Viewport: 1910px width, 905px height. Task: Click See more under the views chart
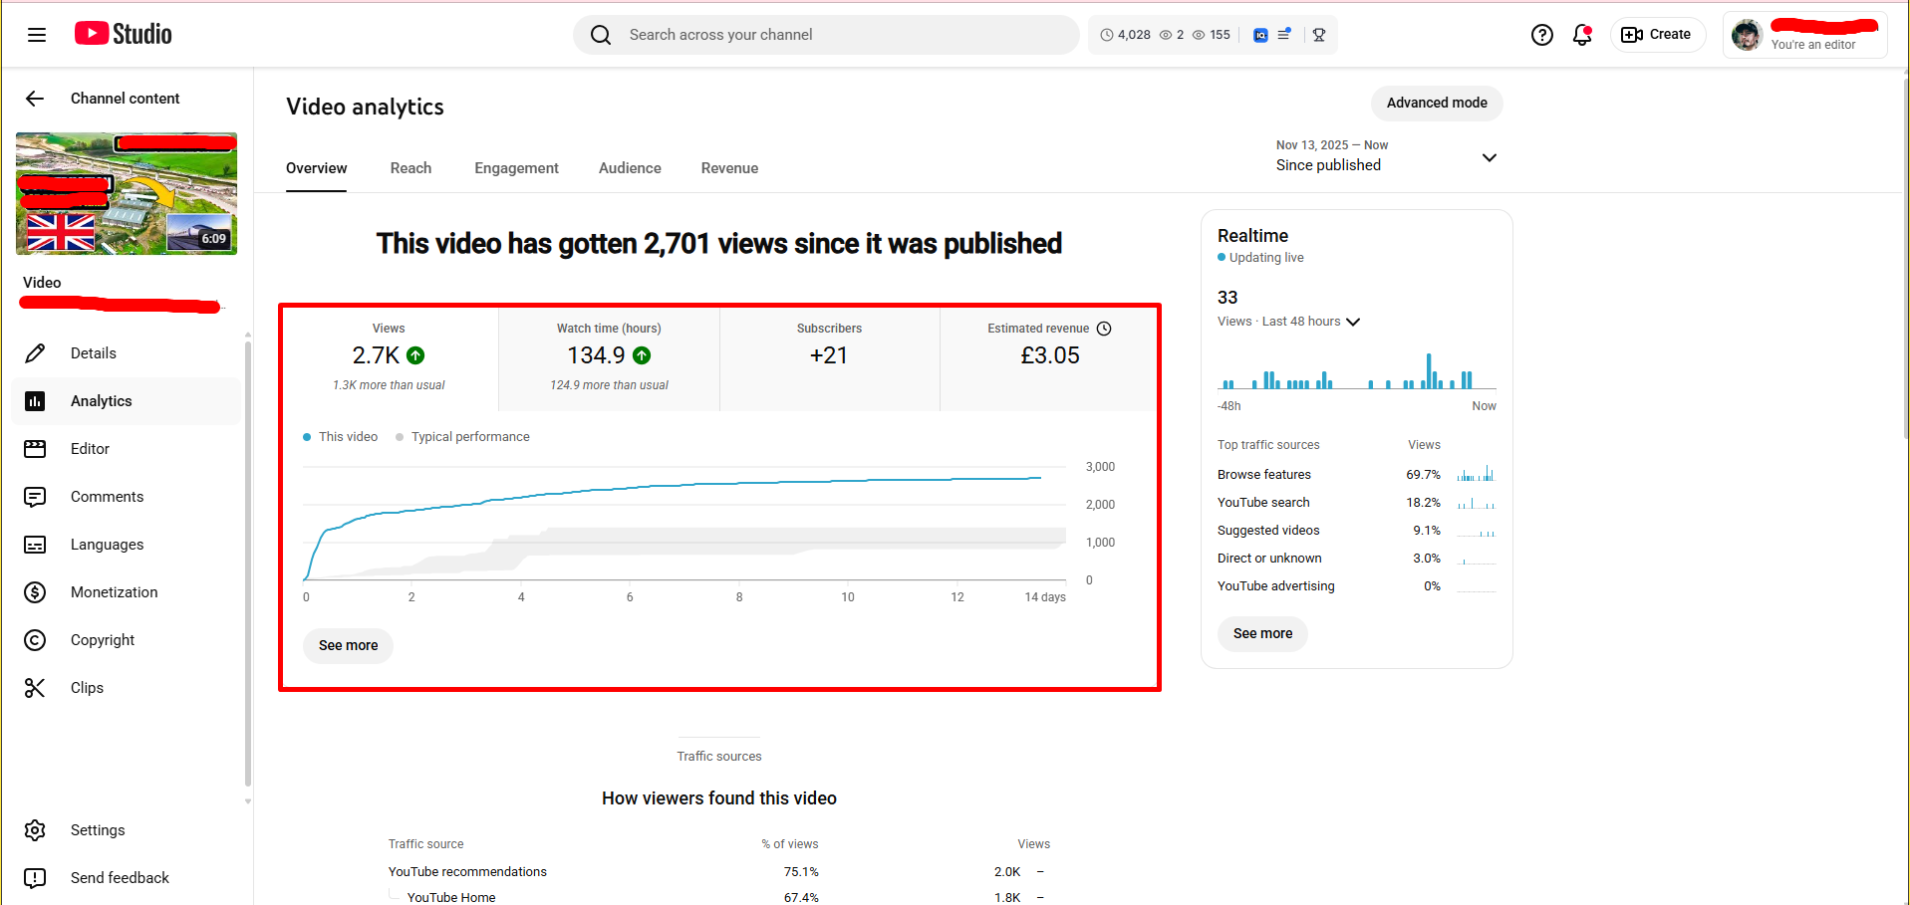(348, 645)
